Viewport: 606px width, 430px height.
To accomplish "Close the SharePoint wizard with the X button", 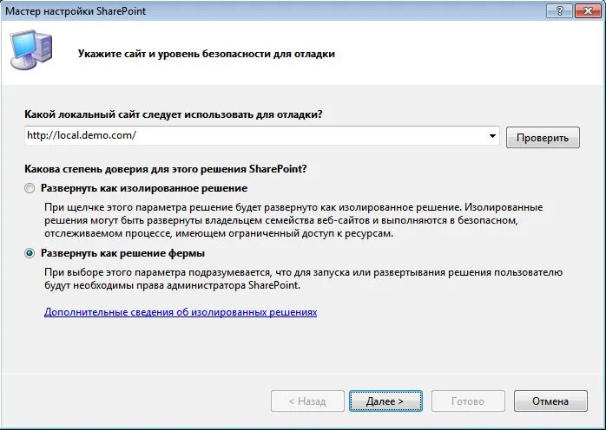I will click(588, 11).
